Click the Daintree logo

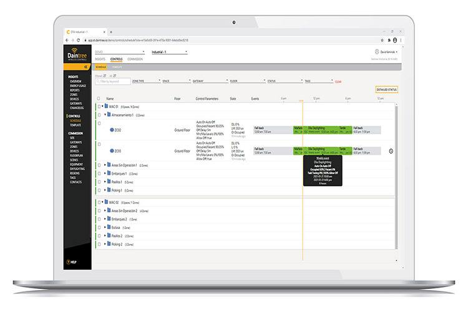click(77, 54)
